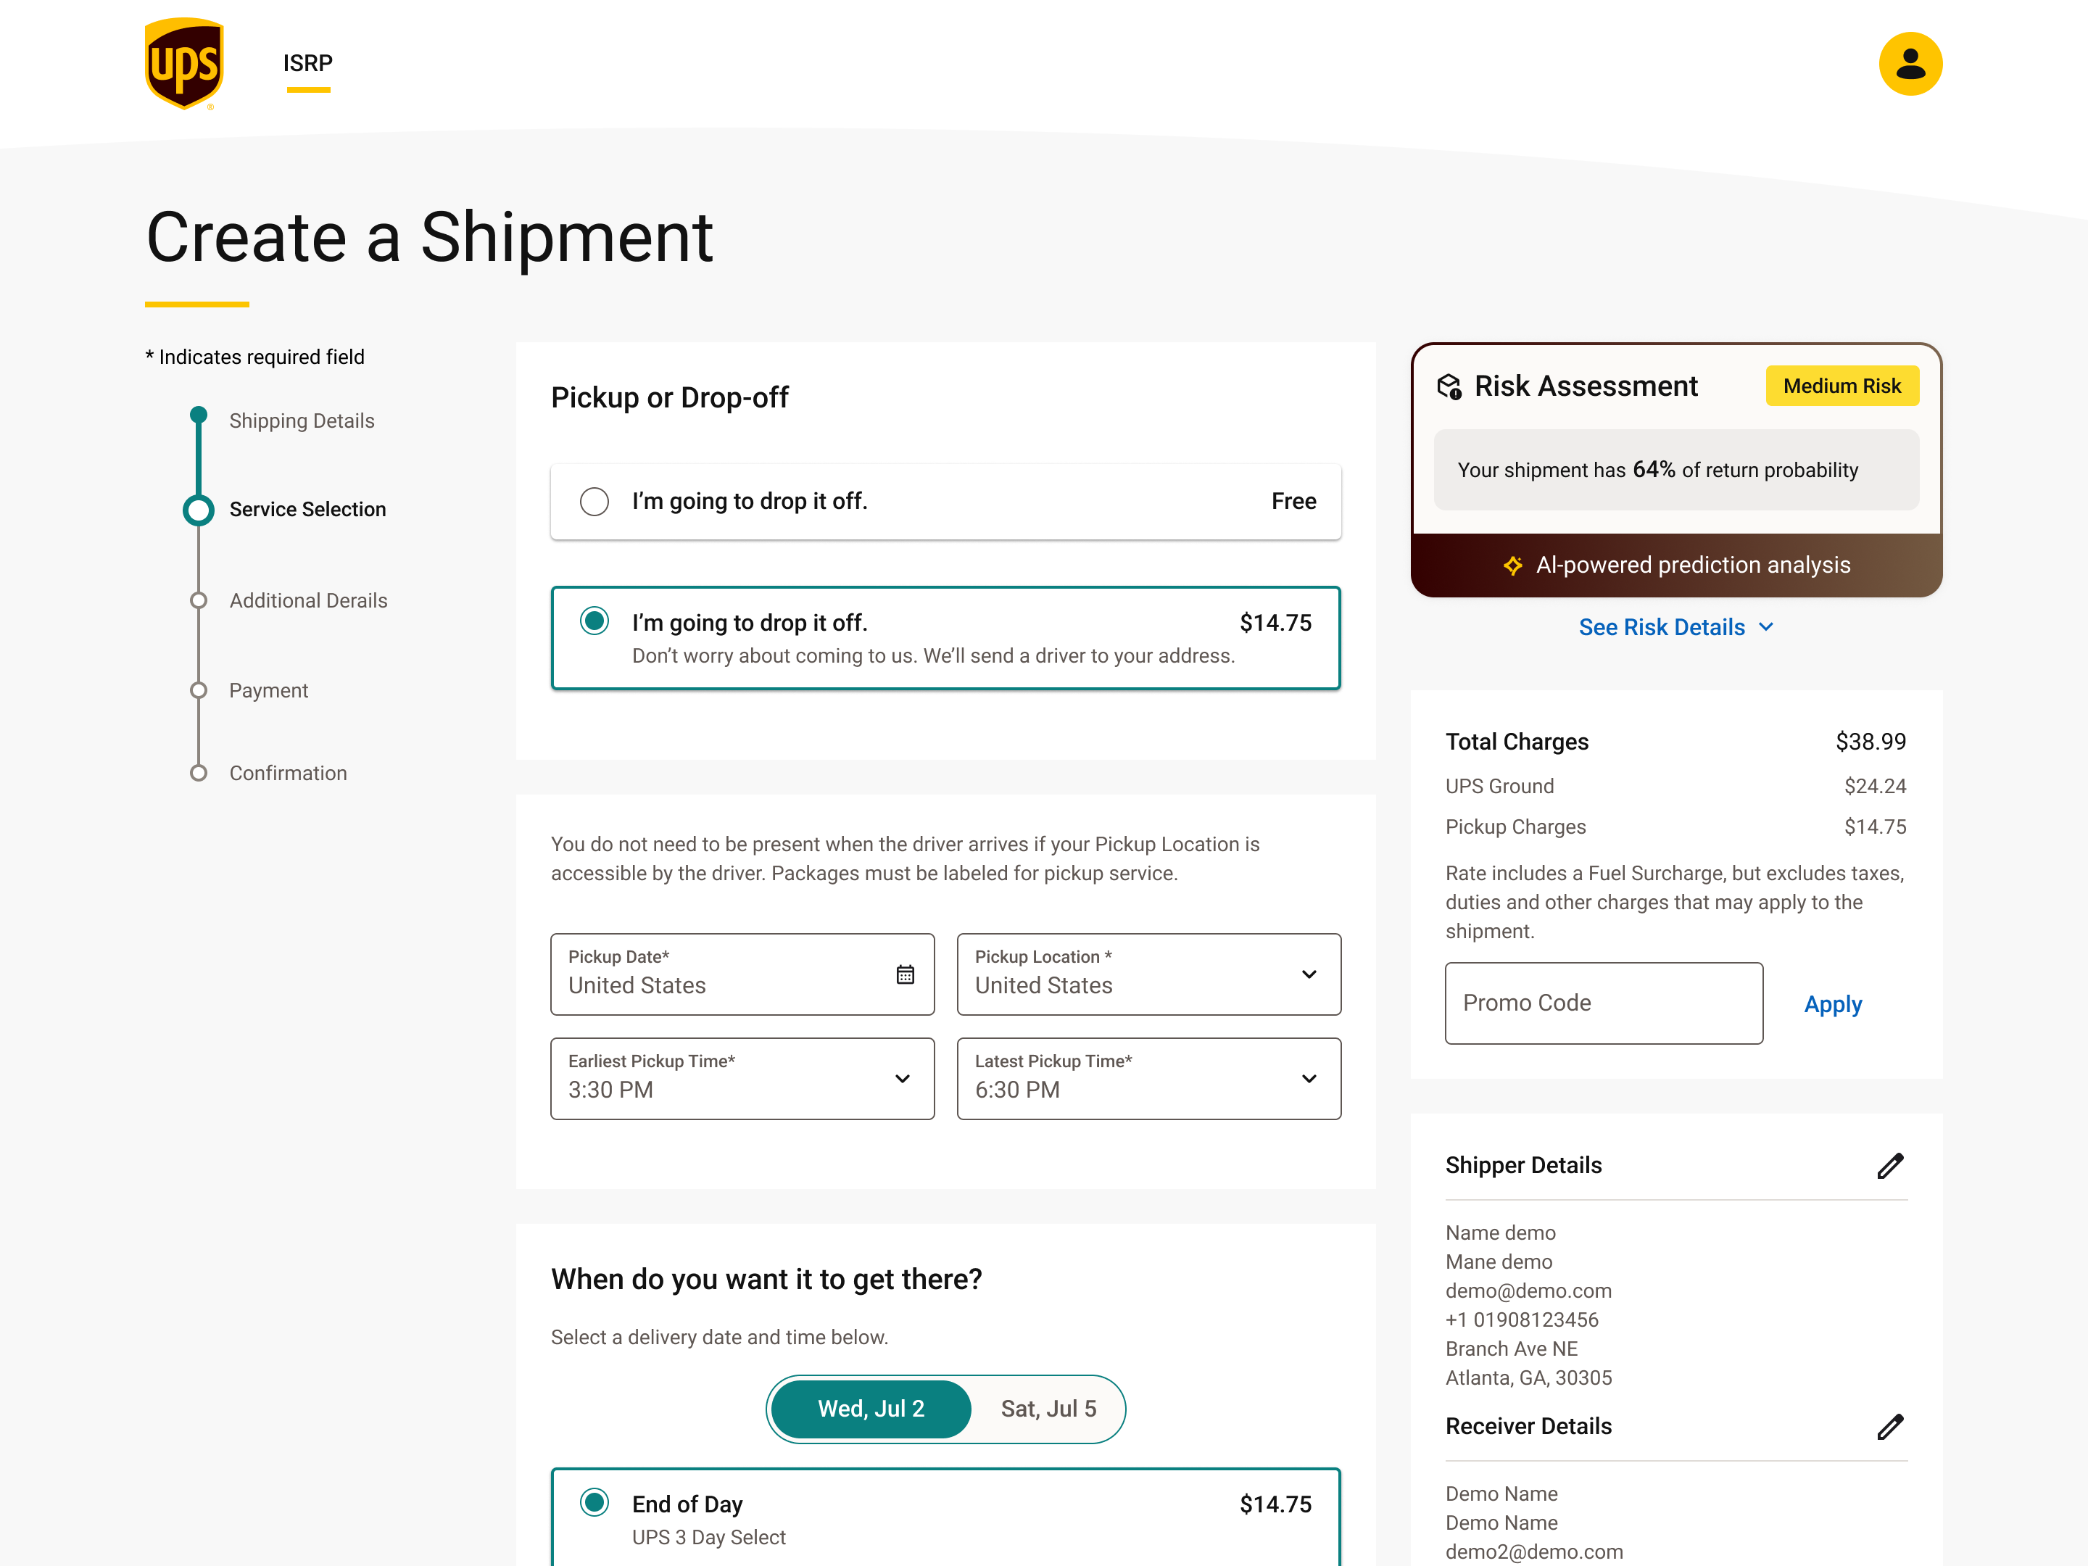This screenshot has width=2088, height=1566.
Task: Click the UPS shield logo
Action: click(x=184, y=63)
